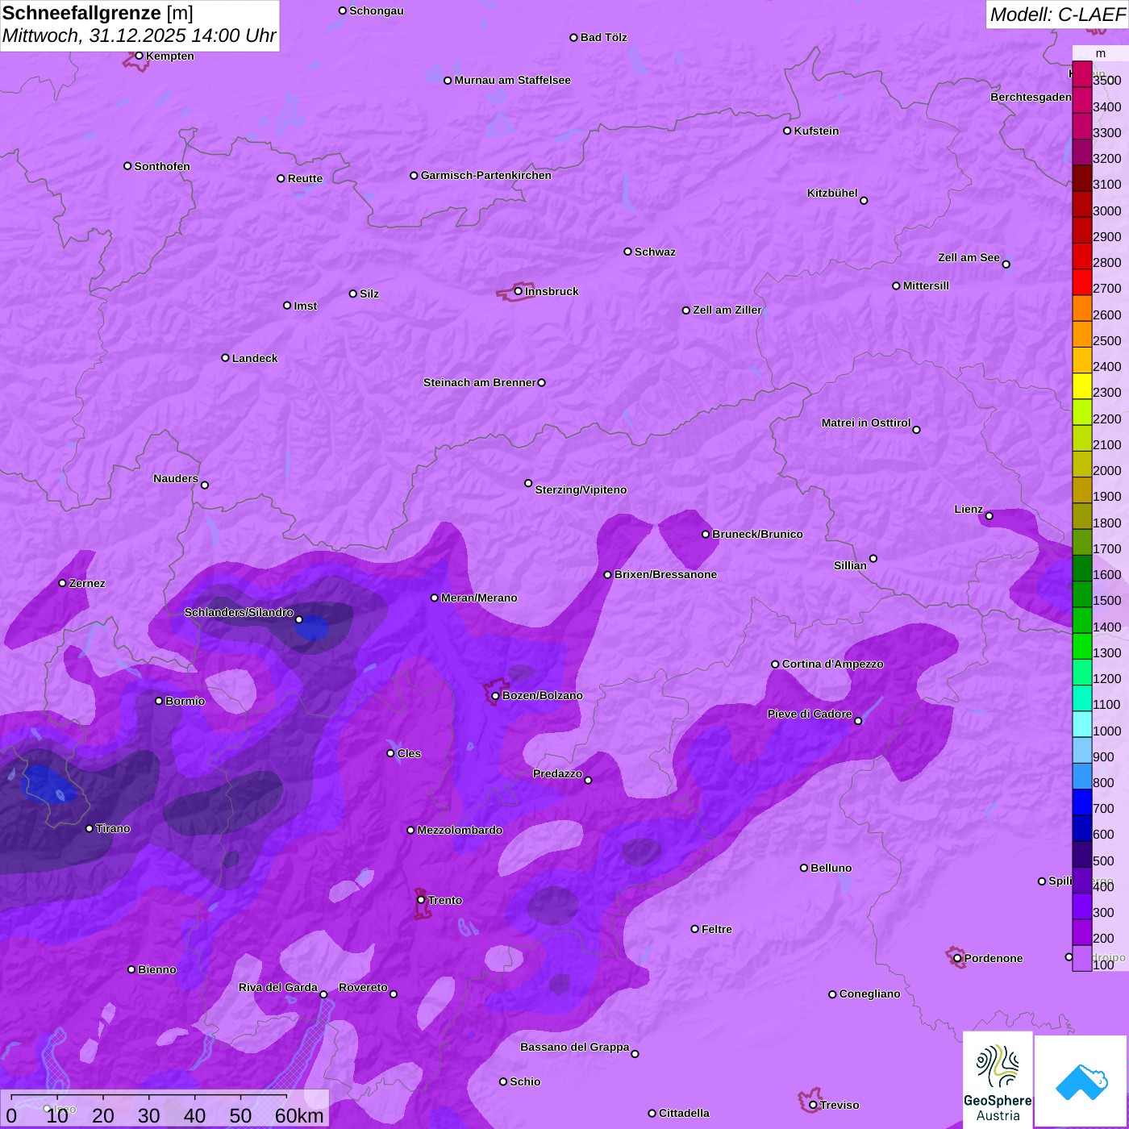This screenshot has height=1129, width=1129.
Task: Click the Pordenone marker dot
Action: [x=957, y=958]
